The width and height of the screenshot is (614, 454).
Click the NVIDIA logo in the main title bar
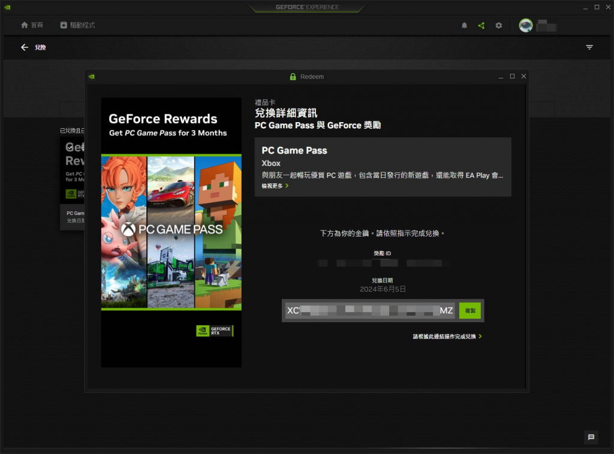pos(7,7)
